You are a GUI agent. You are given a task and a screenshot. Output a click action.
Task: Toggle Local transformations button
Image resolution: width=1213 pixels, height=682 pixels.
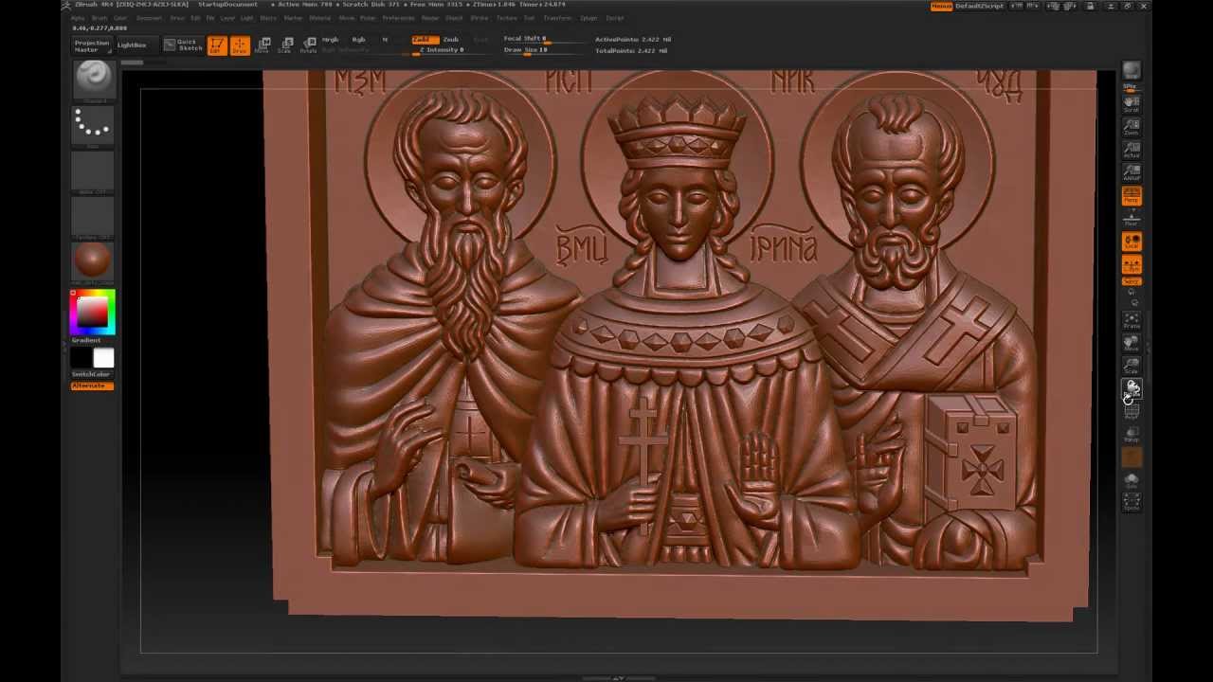(x=1132, y=241)
